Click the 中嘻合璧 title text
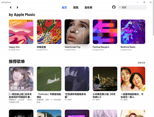This screenshot has height=117, width=154. click(41, 47)
